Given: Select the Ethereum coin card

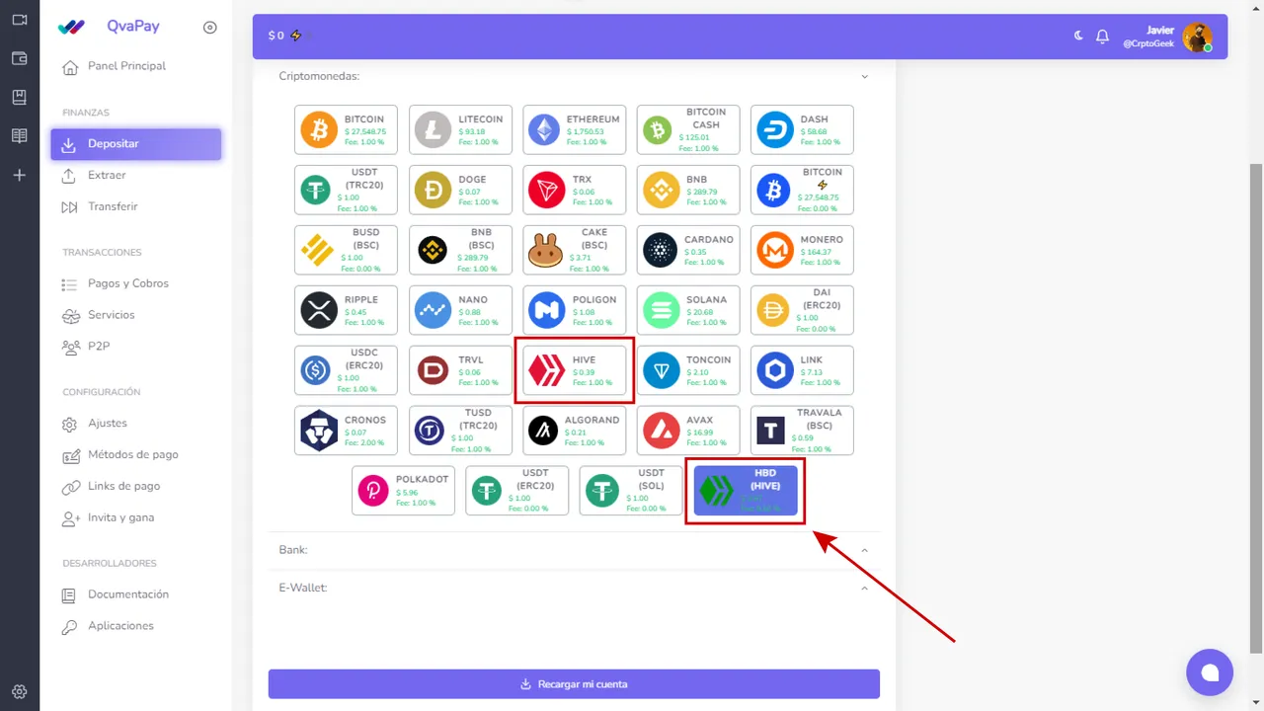Looking at the screenshot, I should pos(574,129).
